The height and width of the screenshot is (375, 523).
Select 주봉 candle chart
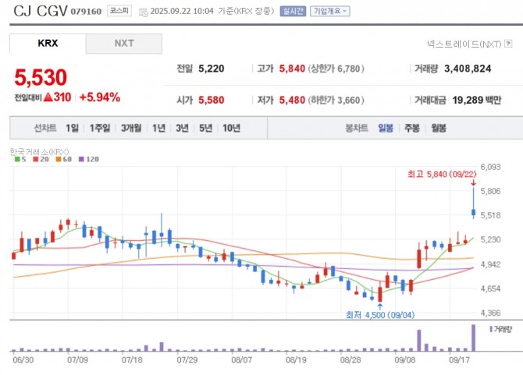click(x=411, y=128)
